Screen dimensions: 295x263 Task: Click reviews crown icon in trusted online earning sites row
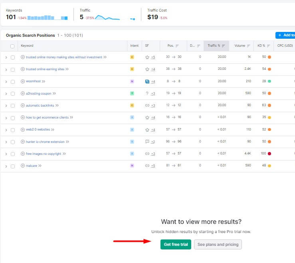[147, 69]
